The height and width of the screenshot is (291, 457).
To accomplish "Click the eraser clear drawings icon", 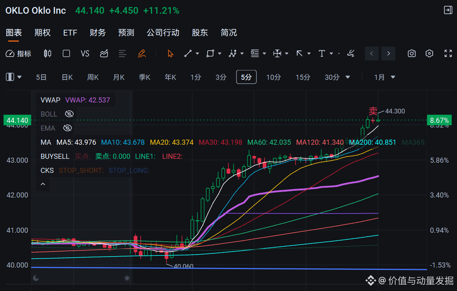I will [351, 54].
